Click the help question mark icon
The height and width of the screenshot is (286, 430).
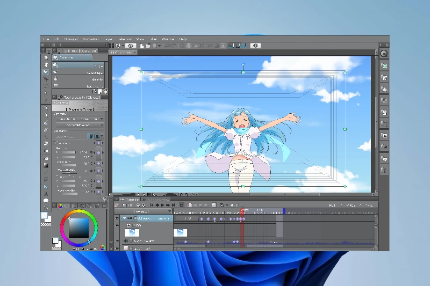(x=256, y=46)
